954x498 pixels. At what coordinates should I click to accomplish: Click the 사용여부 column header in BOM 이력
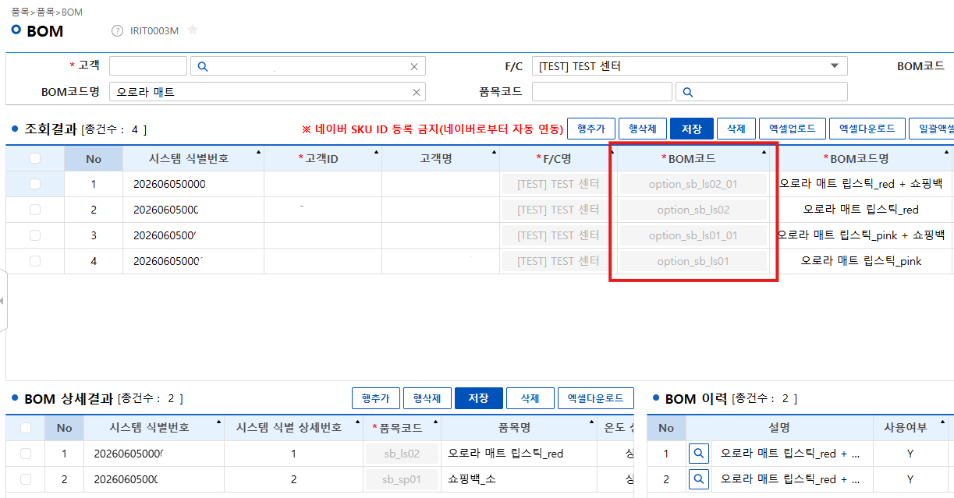coord(910,428)
